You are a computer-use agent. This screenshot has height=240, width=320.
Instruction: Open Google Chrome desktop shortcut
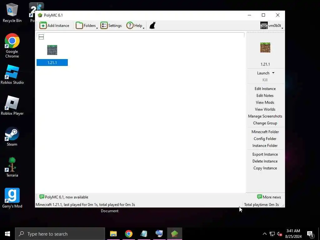[12, 46]
